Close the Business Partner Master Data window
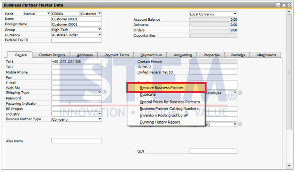Screen dimensions: 295x172 pyautogui.click(x=289, y=5)
